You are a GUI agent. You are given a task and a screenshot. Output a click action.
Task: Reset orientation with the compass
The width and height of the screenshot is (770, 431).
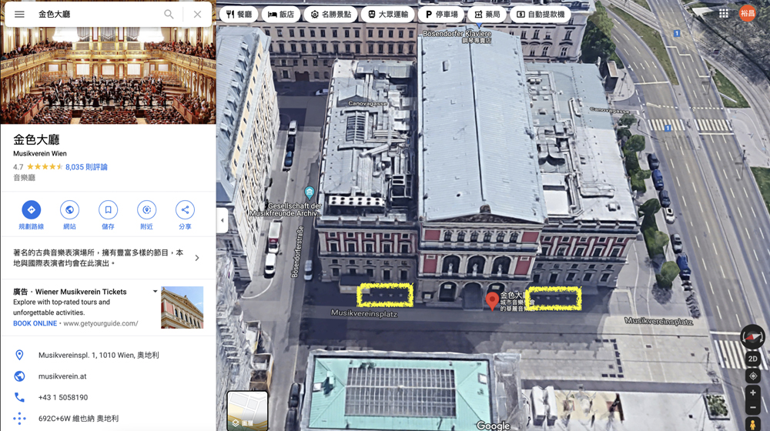752,337
